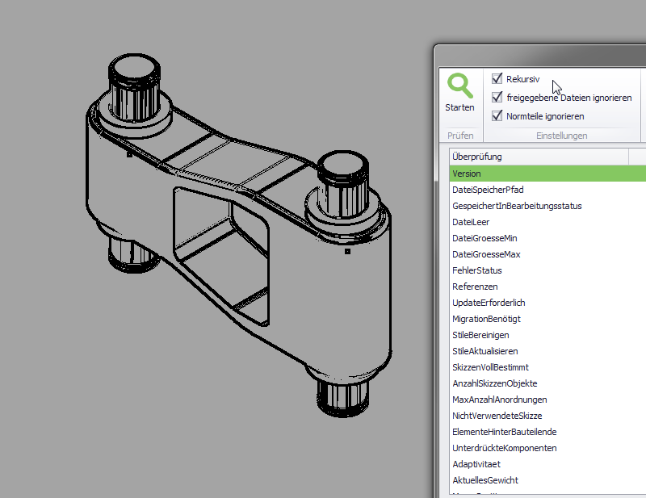Select MaxAnzahlAnordnungen in the list
The image size is (646, 498).
(x=547, y=400)
